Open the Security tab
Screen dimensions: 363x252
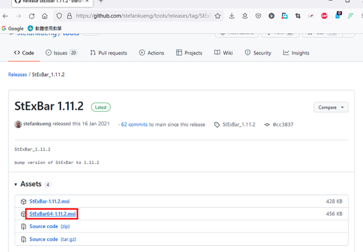[x=258, y=53]
